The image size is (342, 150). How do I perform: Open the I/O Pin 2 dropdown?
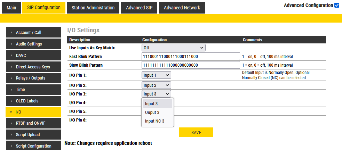[x=156, y=85]
